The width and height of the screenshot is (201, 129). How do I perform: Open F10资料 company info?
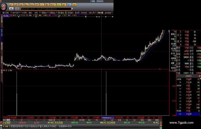tap(24, 13)
